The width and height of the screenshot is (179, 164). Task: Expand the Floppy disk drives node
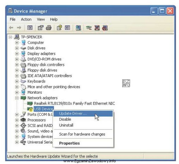[x=17, y=70]
